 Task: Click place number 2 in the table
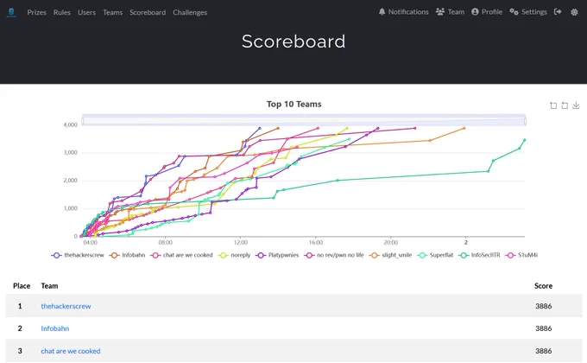point(20,328)
